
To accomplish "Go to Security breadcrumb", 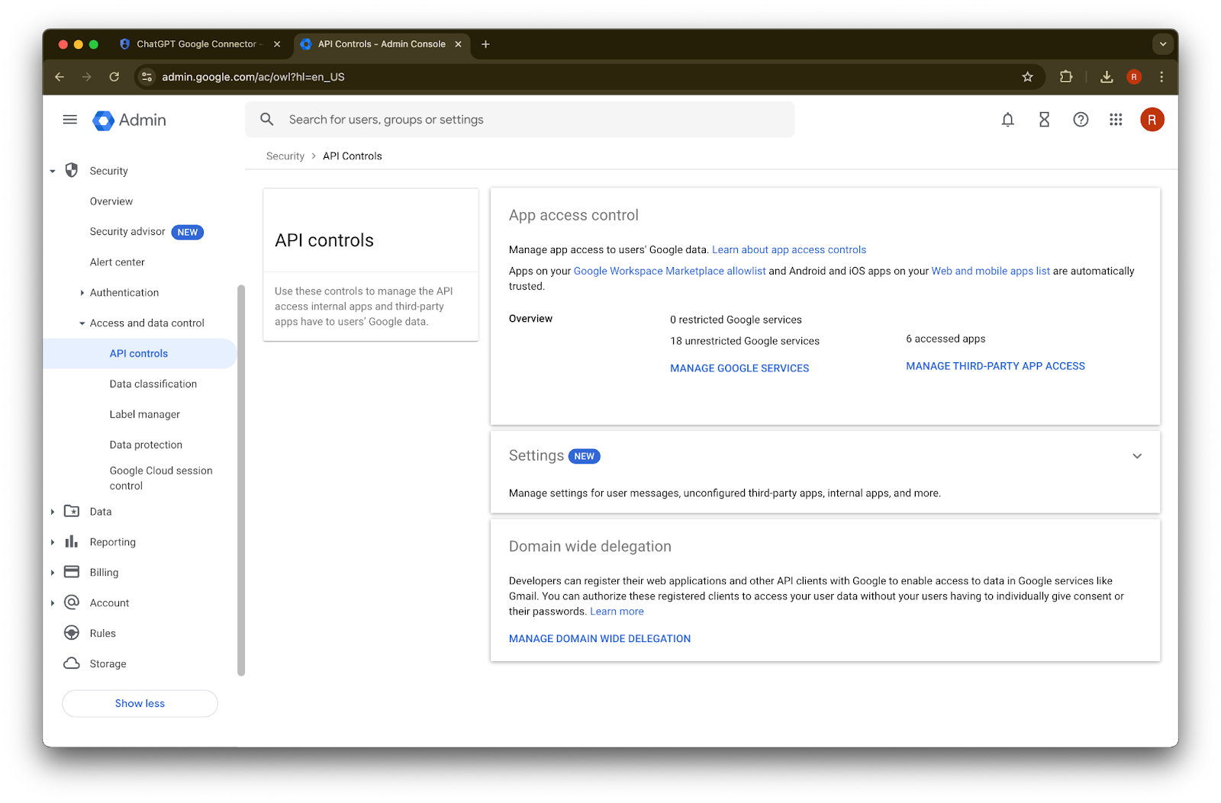I will tap(285, 156).
